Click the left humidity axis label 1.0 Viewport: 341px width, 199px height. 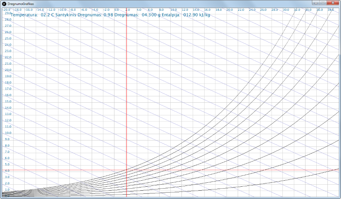pos(7,190)
